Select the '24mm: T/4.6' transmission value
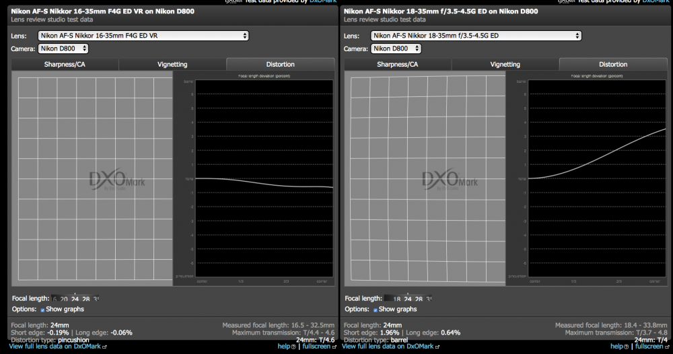Screen dimensions: 673x354 click(x=315, y=340)
